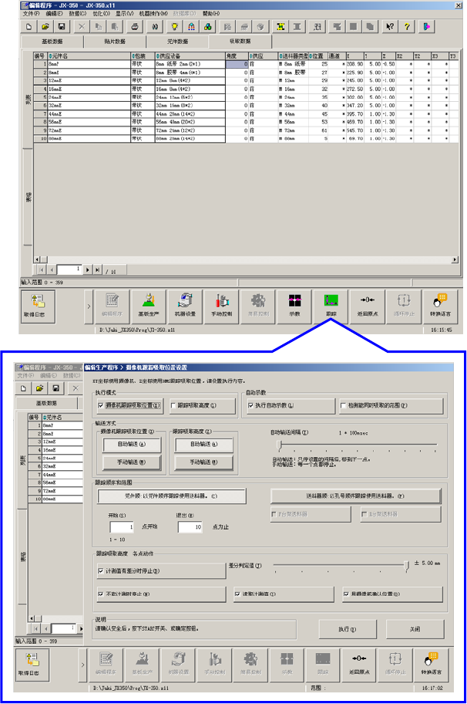
Task: Click the context help arrow-question icon
Action: click(390, 27)
